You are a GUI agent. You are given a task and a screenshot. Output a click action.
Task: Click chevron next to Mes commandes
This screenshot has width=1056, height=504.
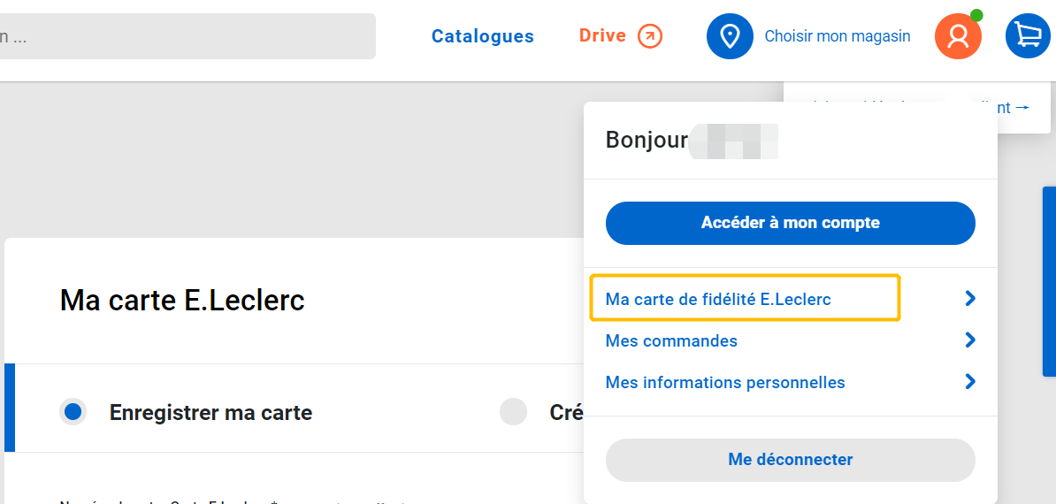click(x=970, y=340)
